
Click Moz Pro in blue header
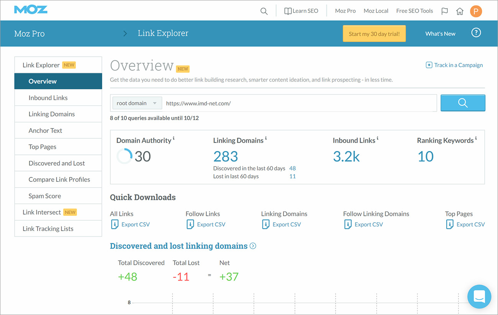[29, 34]
